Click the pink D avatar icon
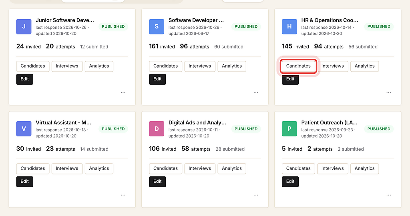Viewport: 410px width, 216px height. pos(157,129)
